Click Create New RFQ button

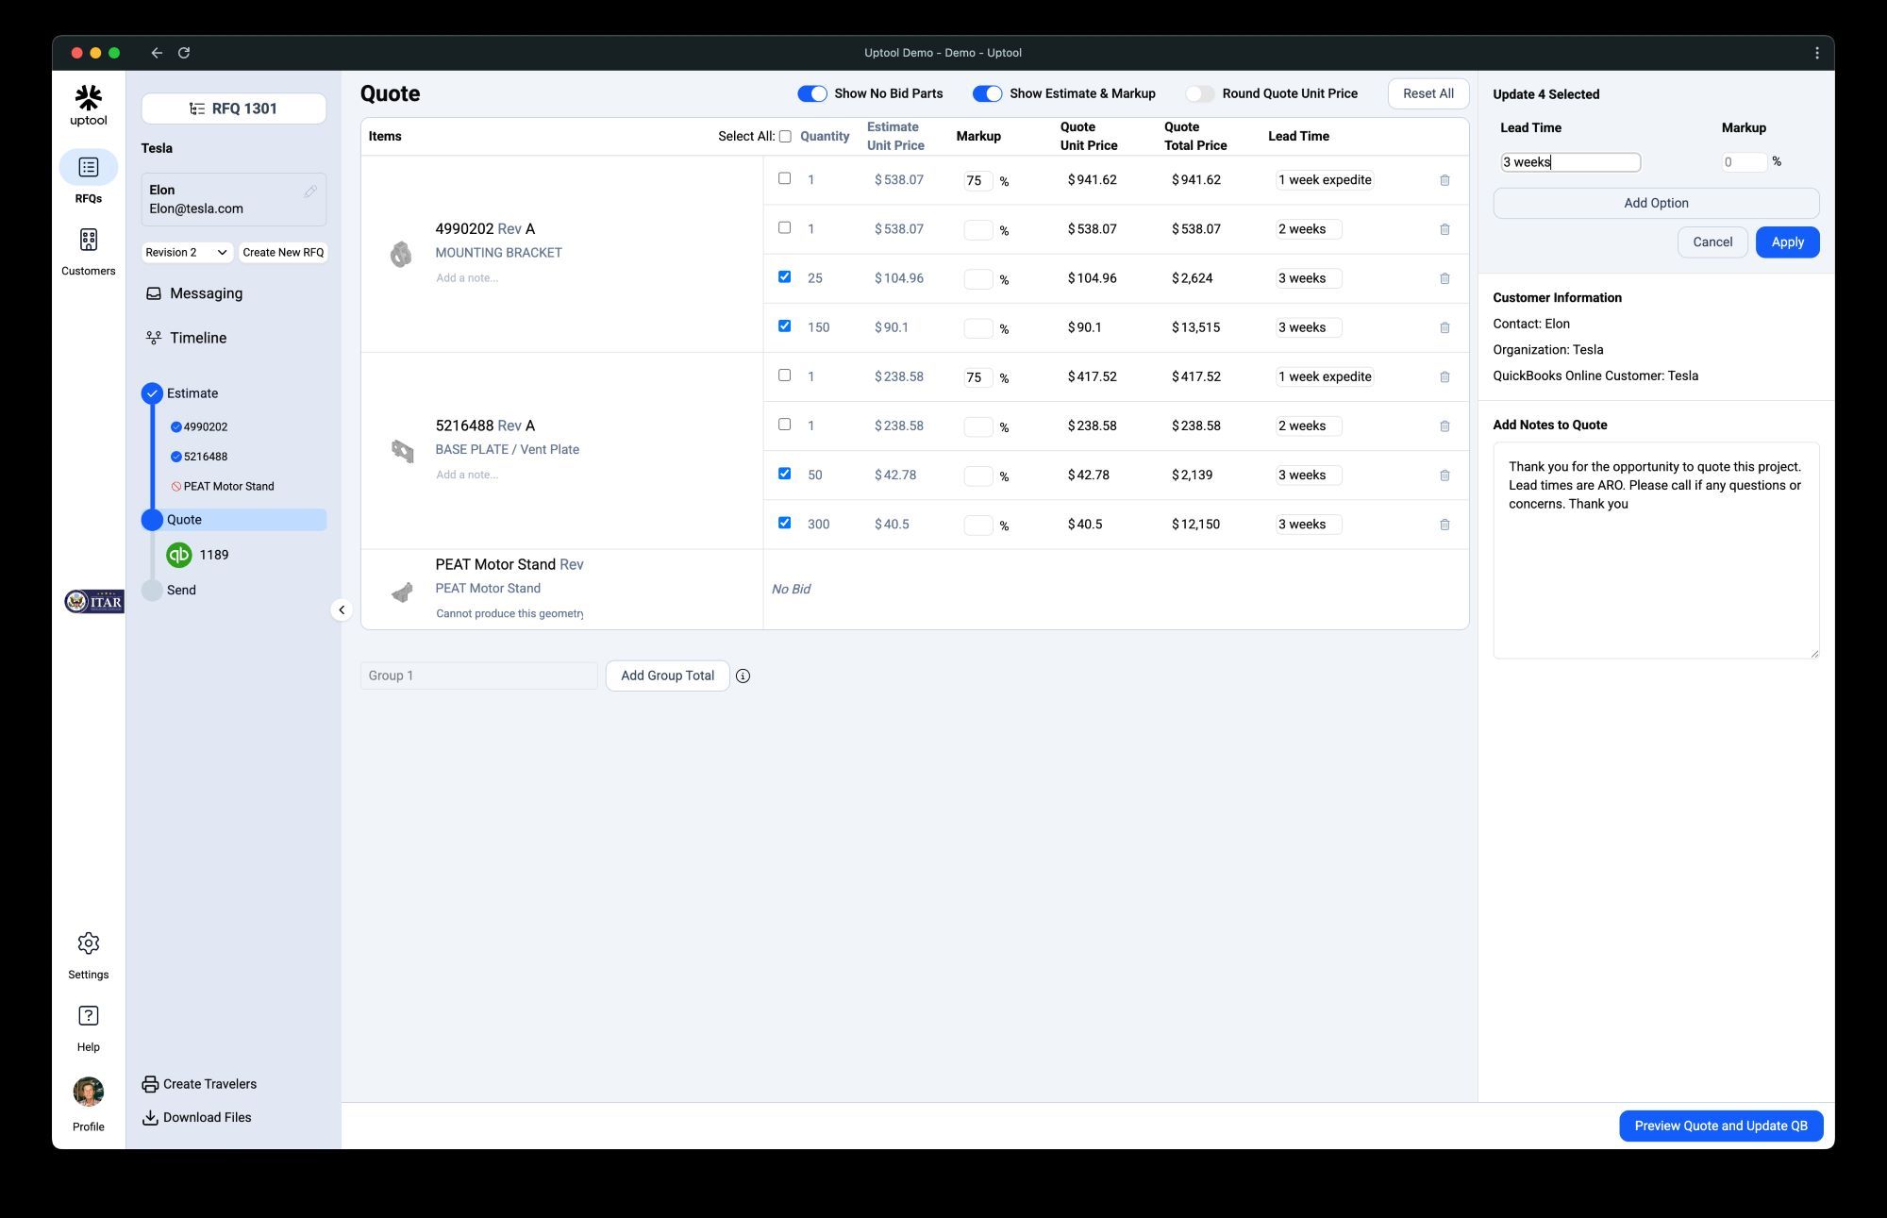[x=283, y=253]
